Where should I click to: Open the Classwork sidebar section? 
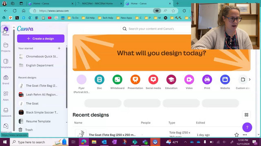click(x=6, y=112)
